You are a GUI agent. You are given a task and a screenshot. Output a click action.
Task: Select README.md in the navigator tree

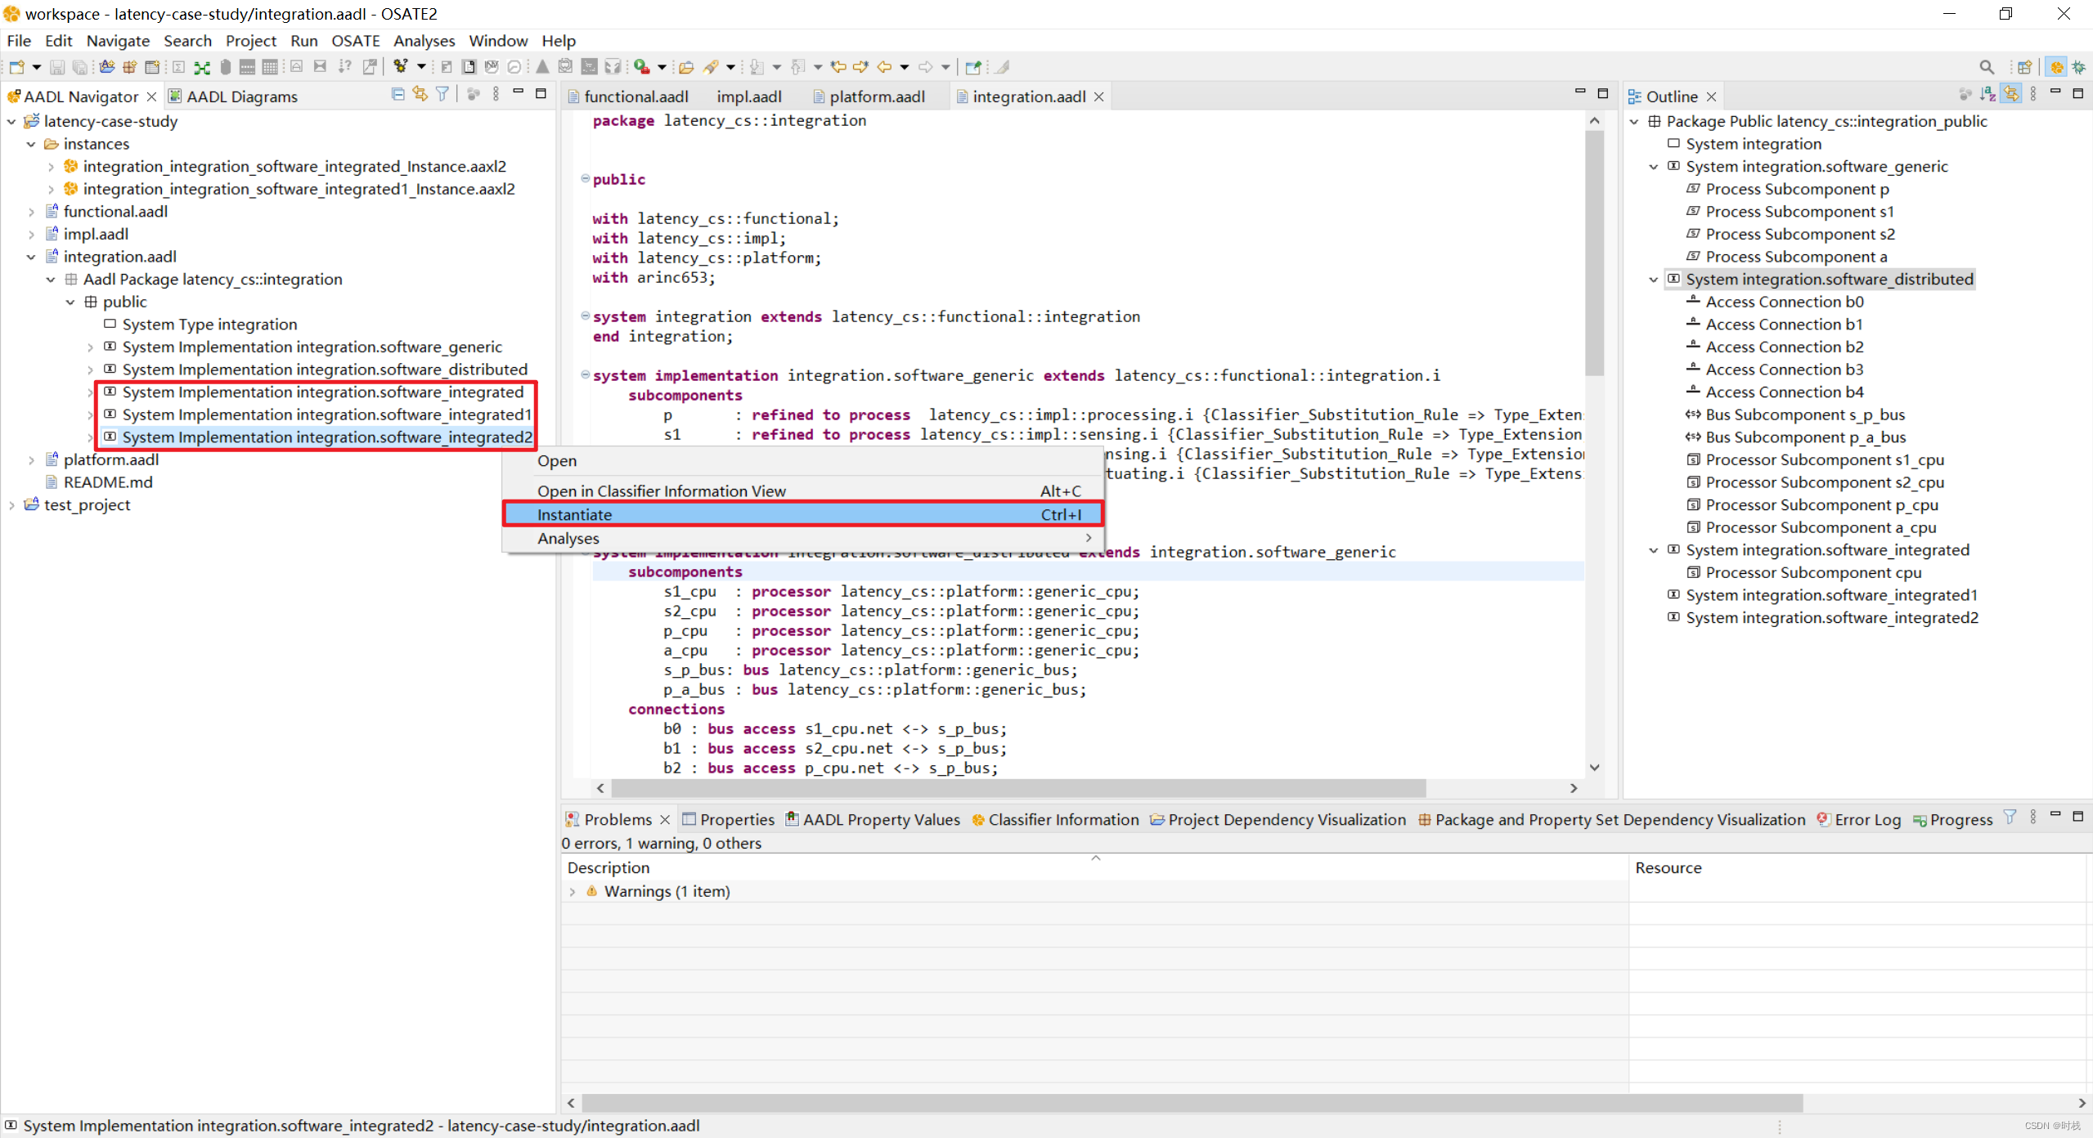point(107,482)
